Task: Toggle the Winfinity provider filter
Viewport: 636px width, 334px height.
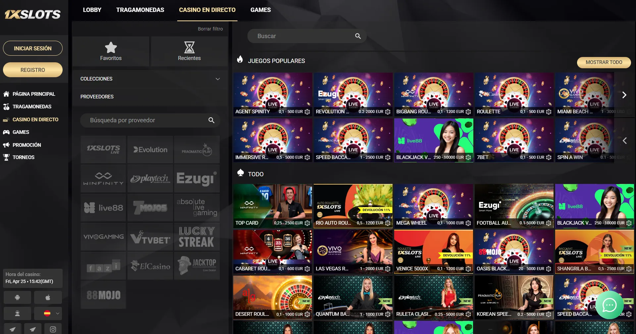Action: point(103,179)
